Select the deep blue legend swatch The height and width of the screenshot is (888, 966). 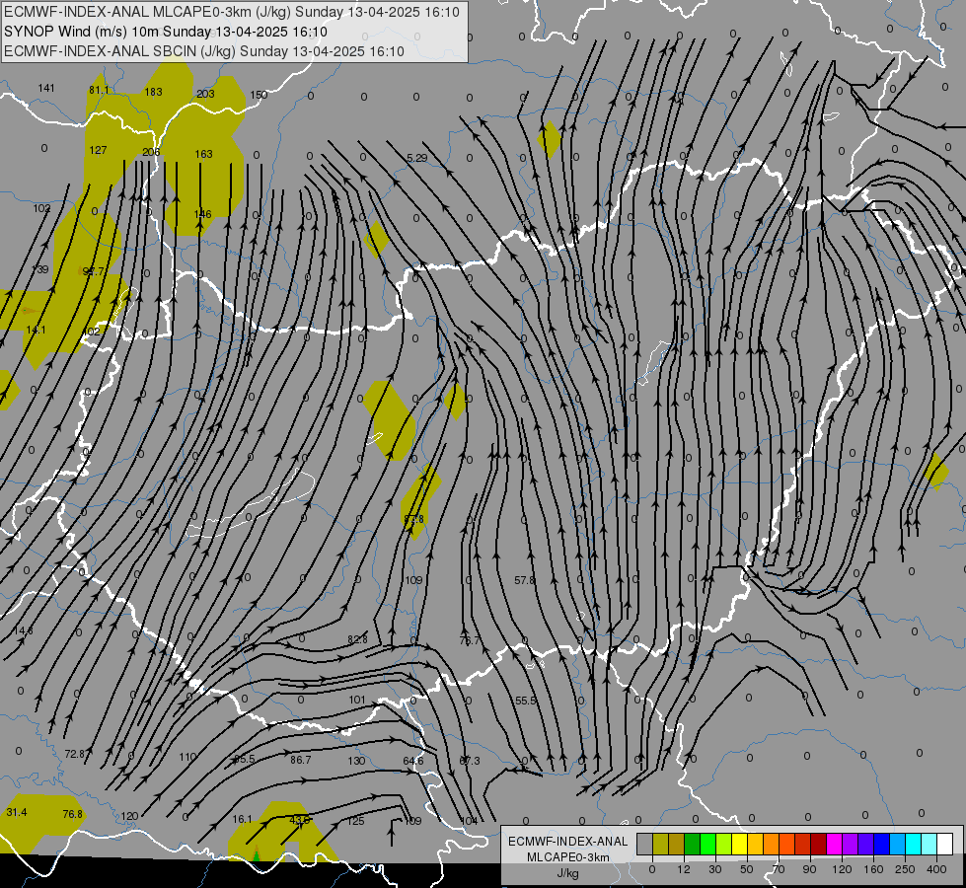point(881,844)
